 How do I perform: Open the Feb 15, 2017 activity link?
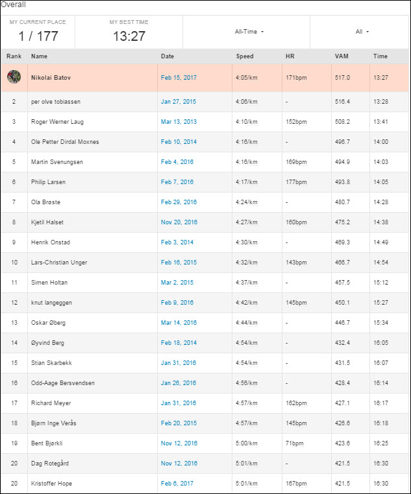179,78
